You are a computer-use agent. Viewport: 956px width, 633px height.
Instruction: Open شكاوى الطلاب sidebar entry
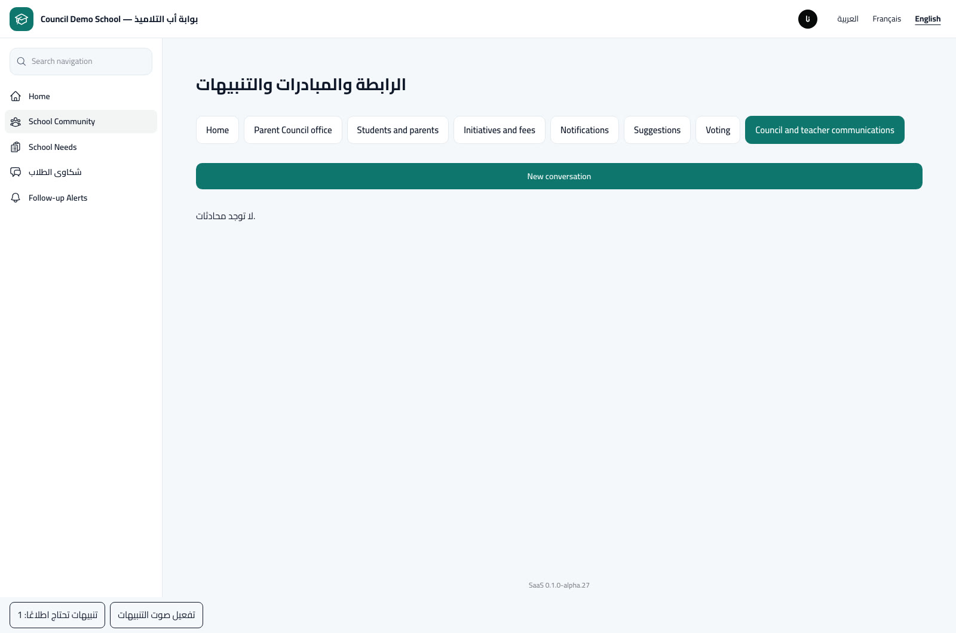coord(81,173)
